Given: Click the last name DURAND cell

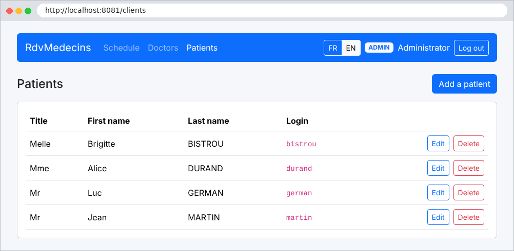Looking at the screenshot, I should tap(205, 168).
